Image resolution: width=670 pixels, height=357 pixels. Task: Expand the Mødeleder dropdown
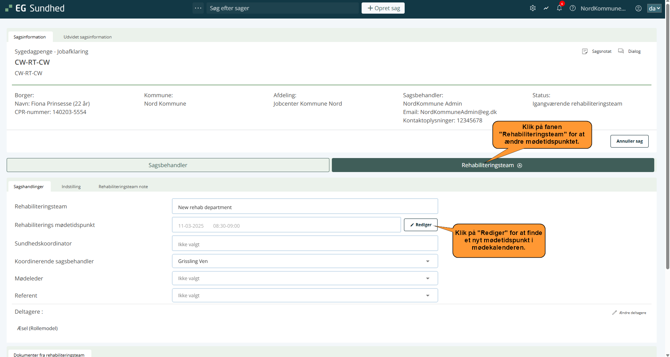pos(427,278)
